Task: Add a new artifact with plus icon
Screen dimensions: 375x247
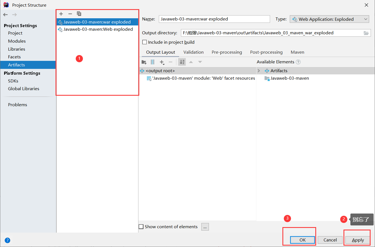Action: (61, 14)
